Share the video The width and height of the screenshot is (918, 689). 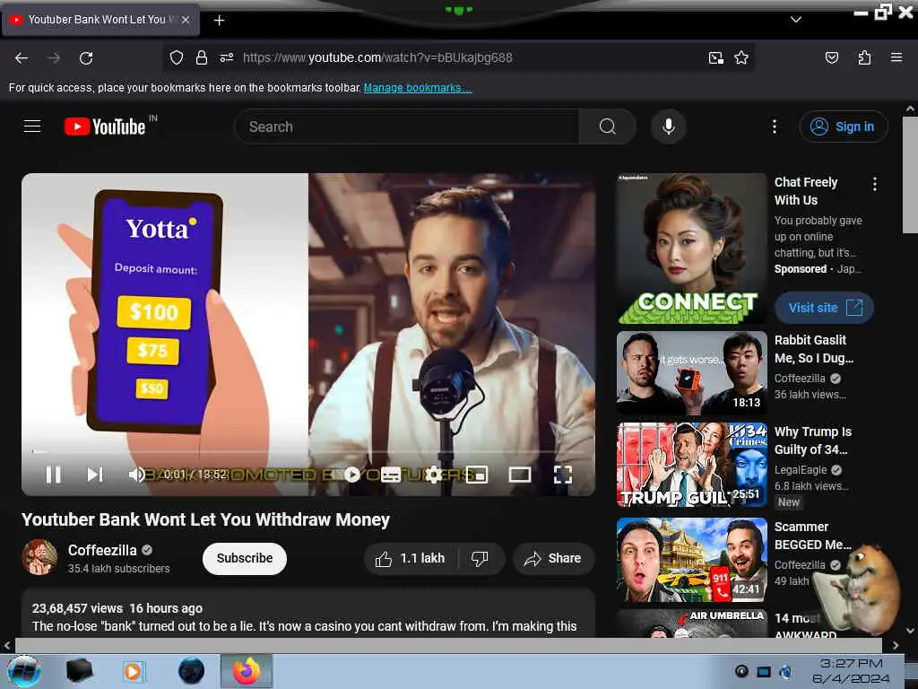(x=554, y=558)
